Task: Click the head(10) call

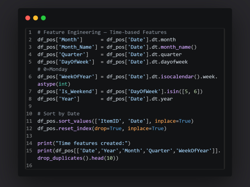Action: pos(103,158)
